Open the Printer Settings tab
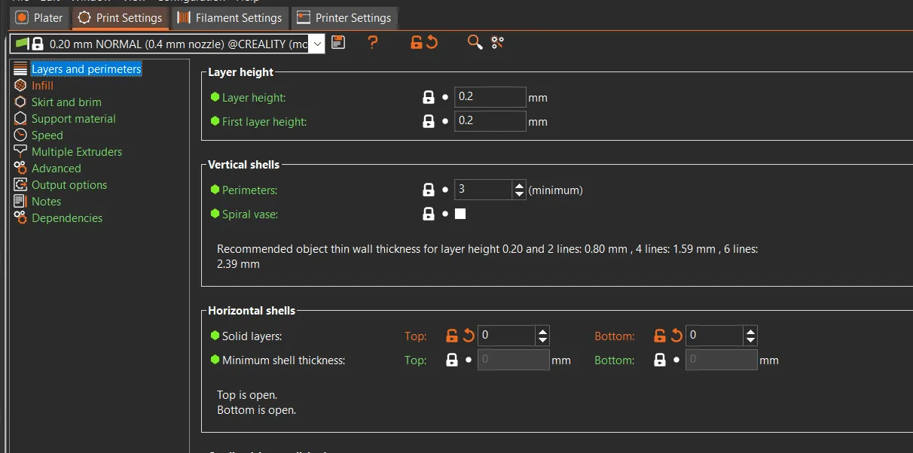913x453 pixels. 344,17
